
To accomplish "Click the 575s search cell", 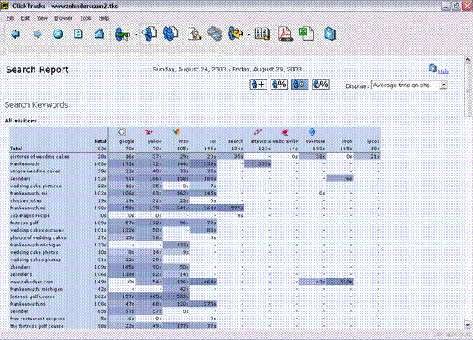I will 231,208.
